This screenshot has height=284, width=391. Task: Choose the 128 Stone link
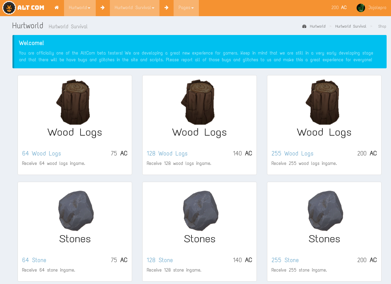[159, 260]
